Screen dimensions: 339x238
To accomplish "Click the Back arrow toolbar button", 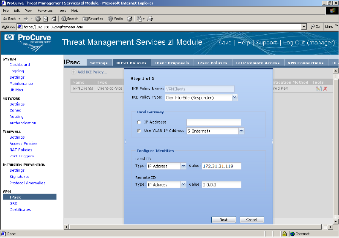I will (9, 19).
